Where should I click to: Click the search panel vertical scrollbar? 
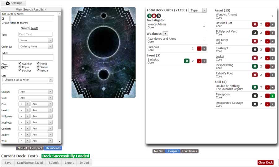click(59, 72)
